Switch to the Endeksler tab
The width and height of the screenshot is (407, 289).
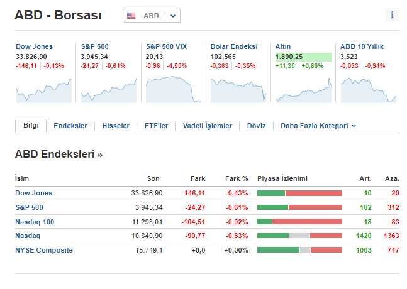point(70,126)
